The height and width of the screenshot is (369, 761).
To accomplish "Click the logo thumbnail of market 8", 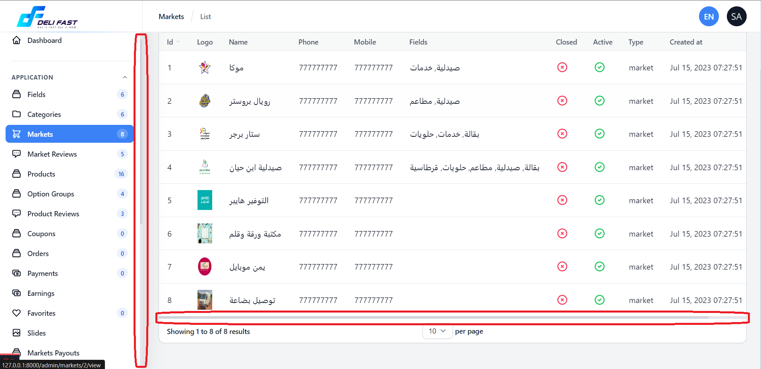I will (x=205, y=300).
